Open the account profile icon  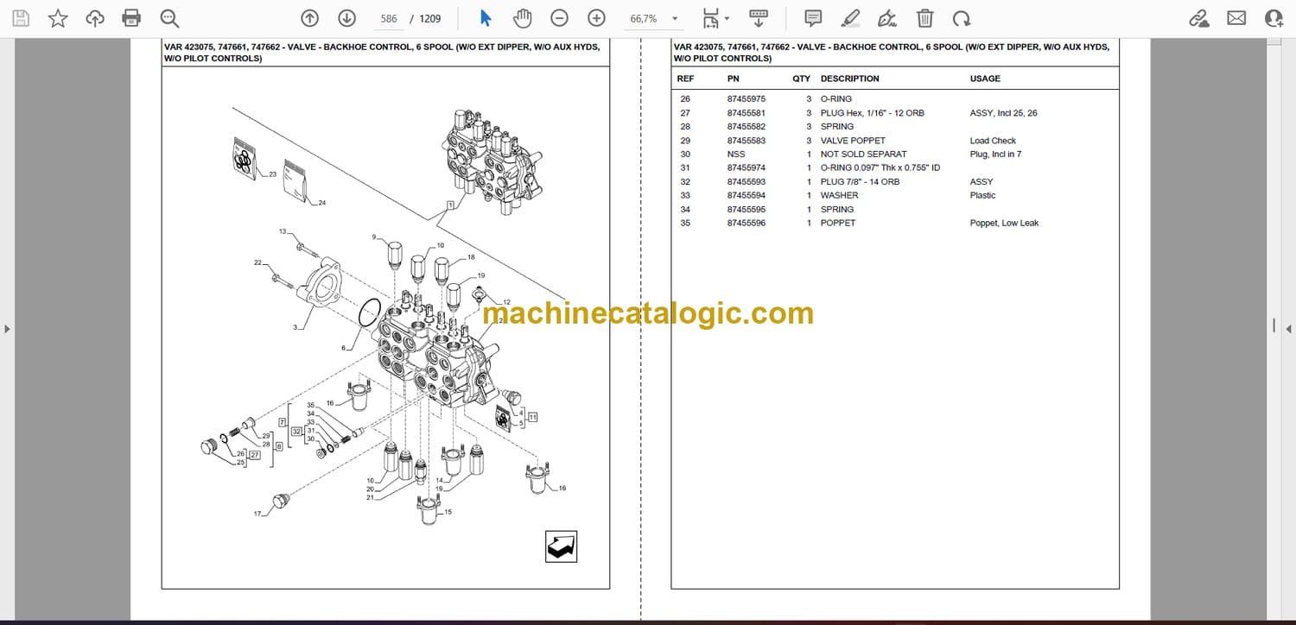[x=1274, y=18]
